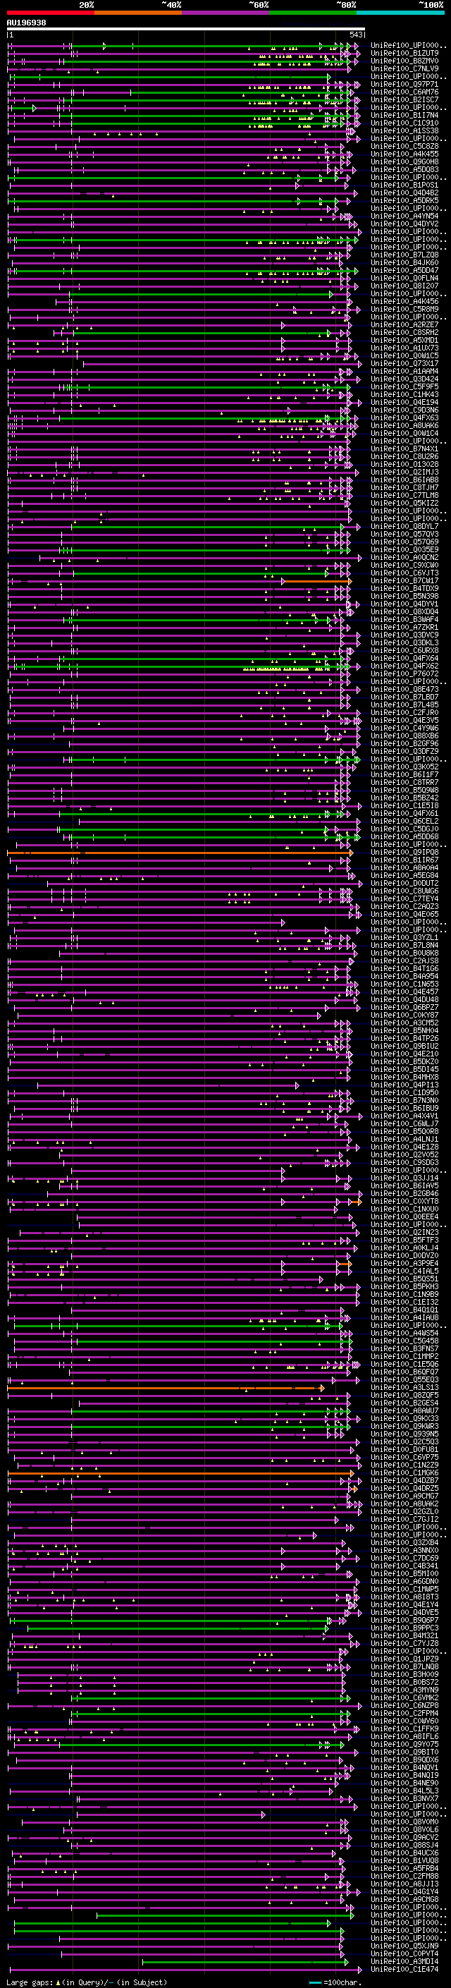Click the white query length bar

[186, 30]
